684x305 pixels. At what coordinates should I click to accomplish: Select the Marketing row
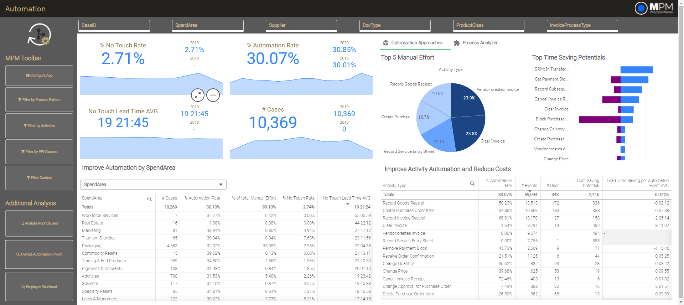click(x=226, y=231)
